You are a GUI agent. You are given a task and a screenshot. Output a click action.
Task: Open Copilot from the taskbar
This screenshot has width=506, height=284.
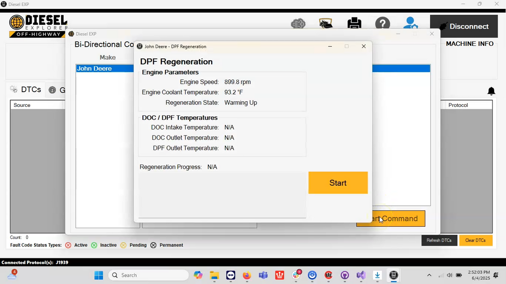tap(198, 275)
